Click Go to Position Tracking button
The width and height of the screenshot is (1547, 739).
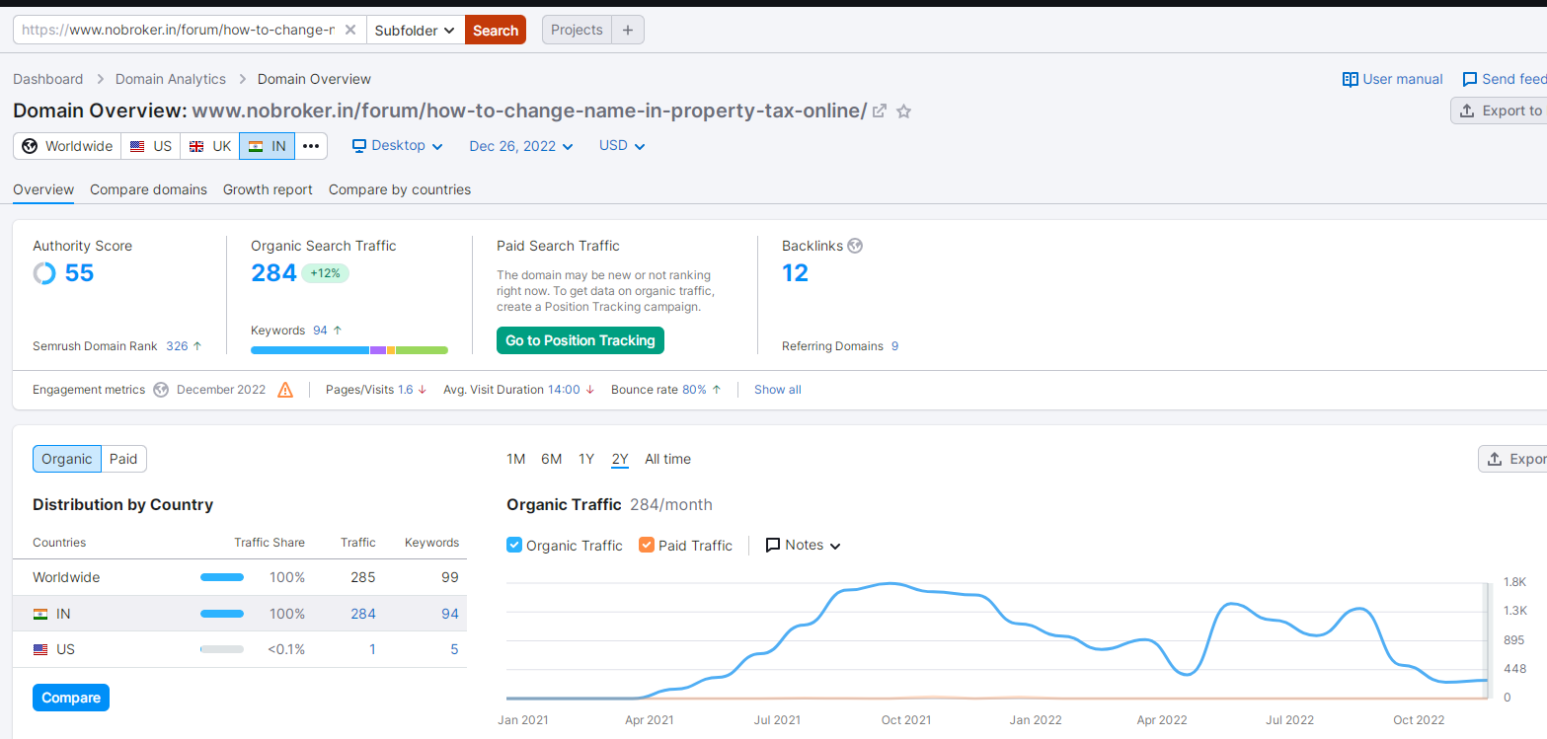[580, 340]
